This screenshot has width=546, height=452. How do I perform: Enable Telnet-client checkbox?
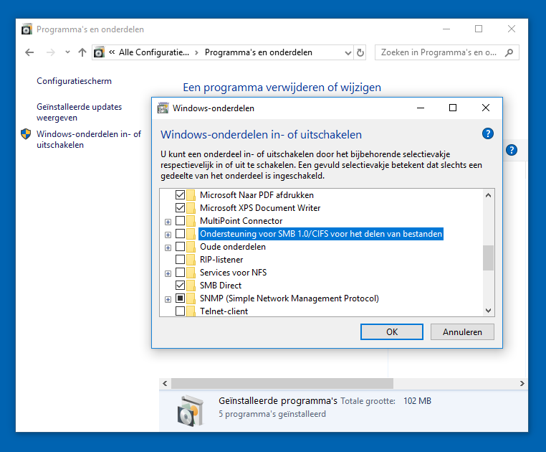(x=180, y=311)
